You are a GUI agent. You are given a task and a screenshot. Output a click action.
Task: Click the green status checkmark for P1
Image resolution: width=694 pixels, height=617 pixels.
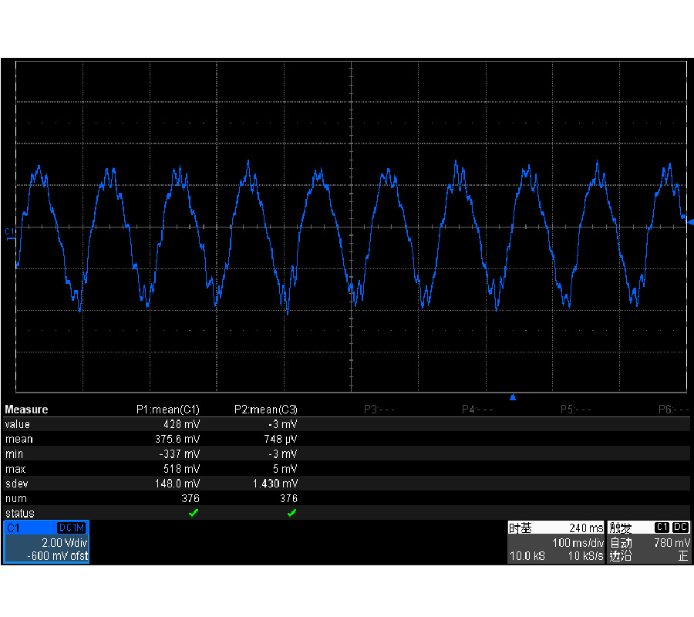click(194, 513)
